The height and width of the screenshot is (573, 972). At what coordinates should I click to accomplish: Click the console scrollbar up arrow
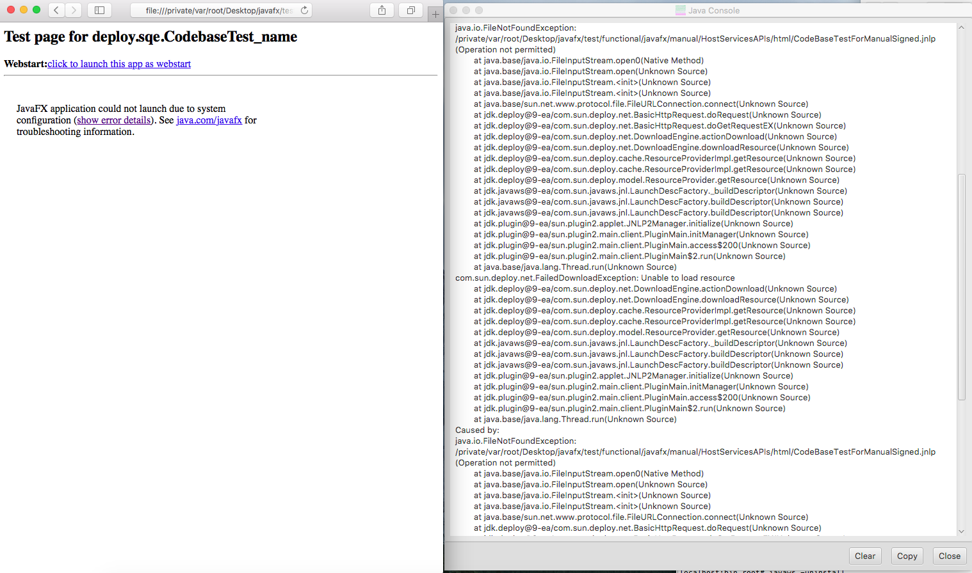(x=961, y=27)
